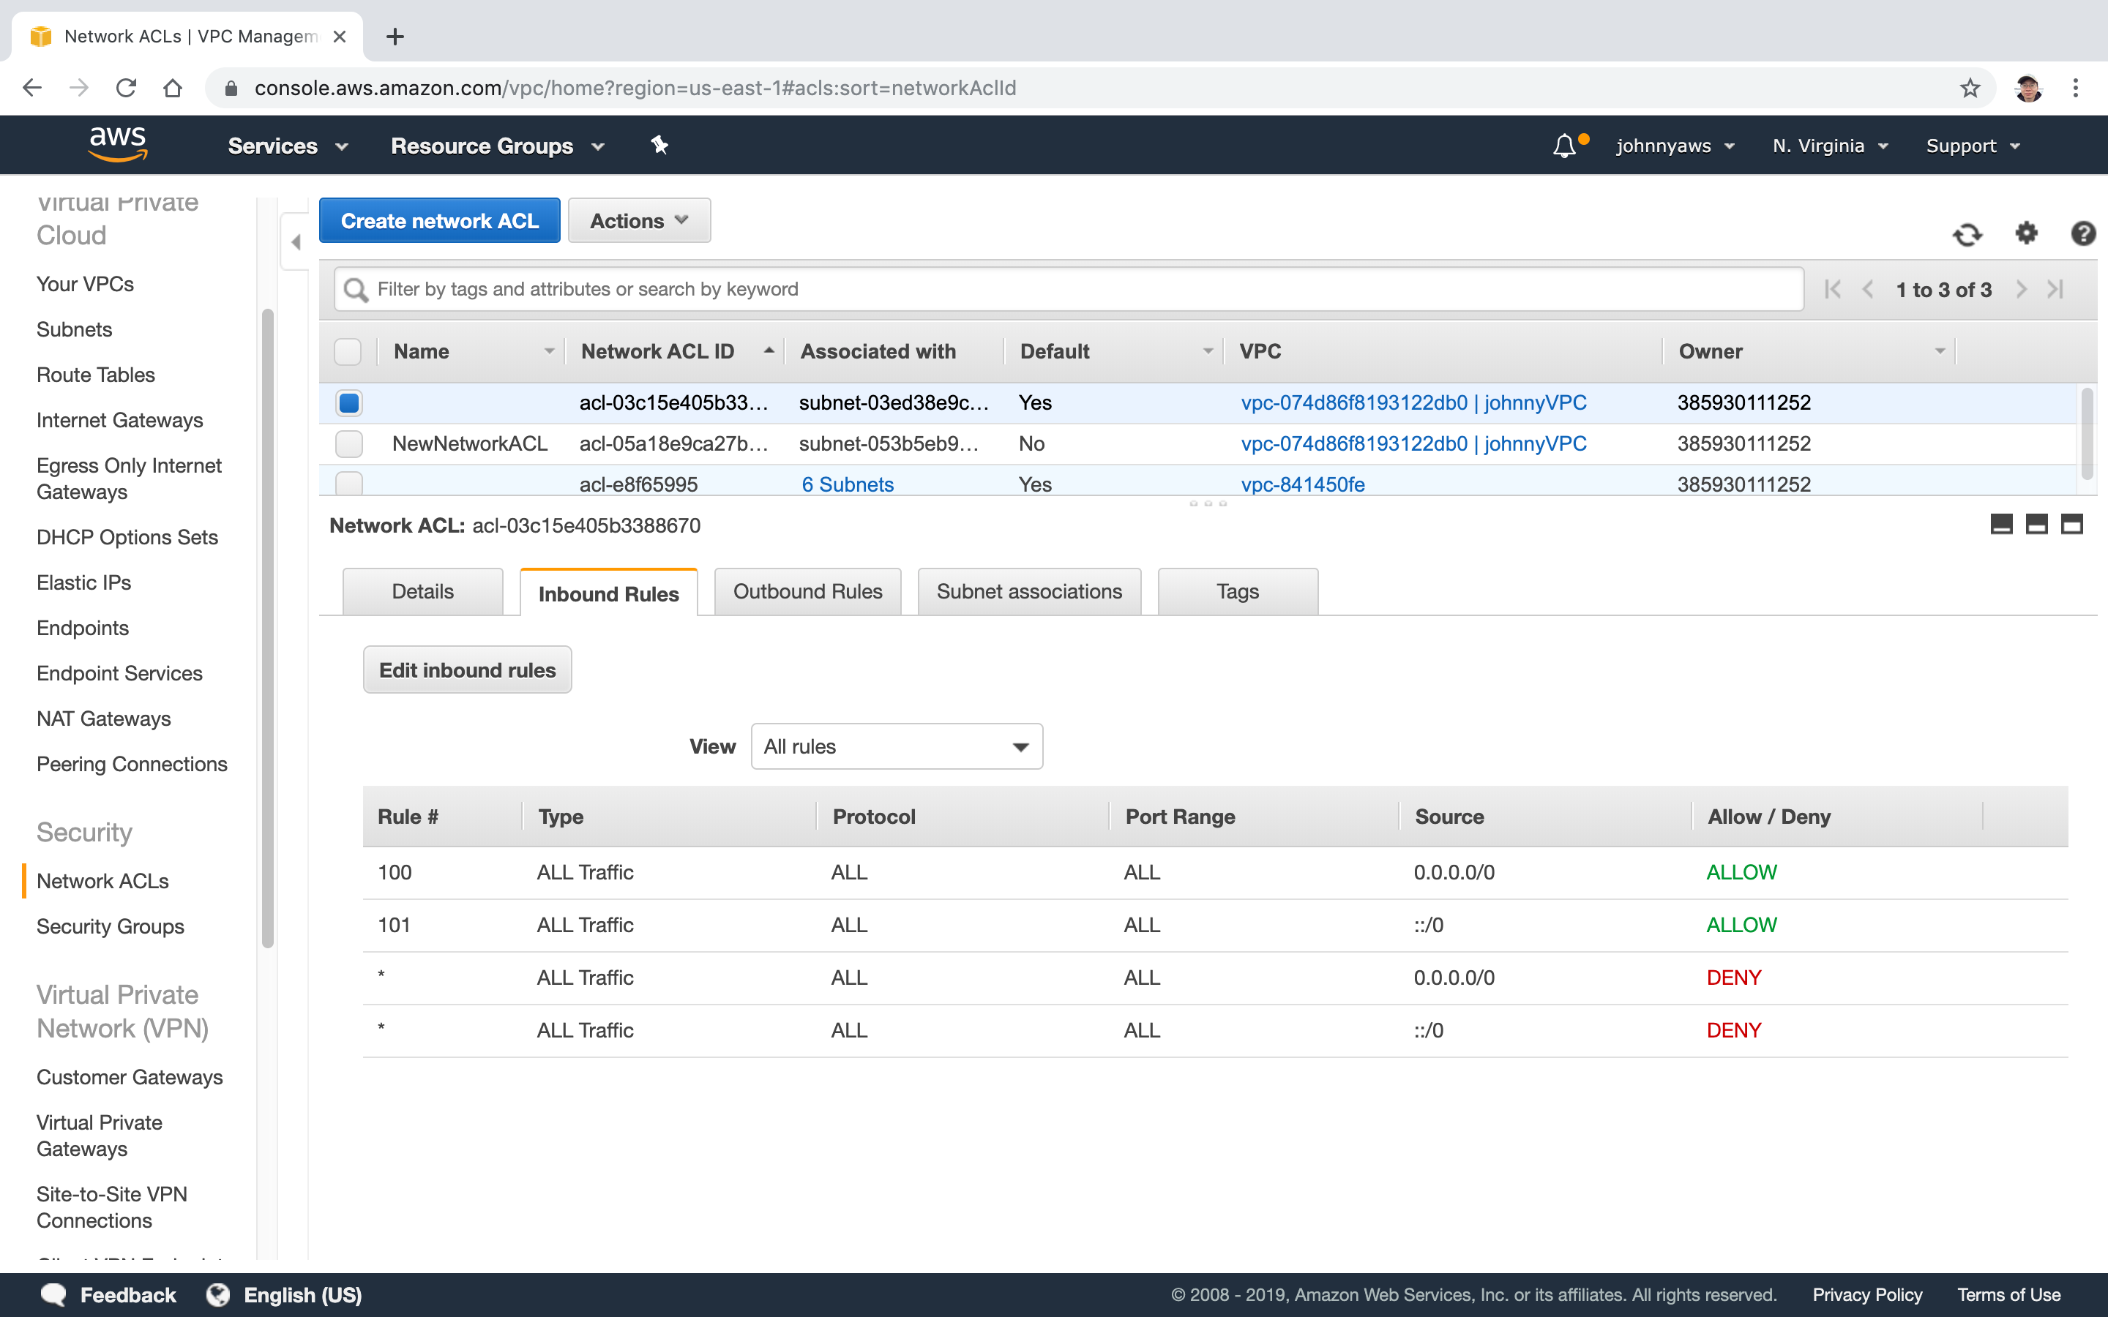Click the browser back arrow
Viewport: 2108px width, 1317px height.
pyautogui.click(x=32, y=88)
